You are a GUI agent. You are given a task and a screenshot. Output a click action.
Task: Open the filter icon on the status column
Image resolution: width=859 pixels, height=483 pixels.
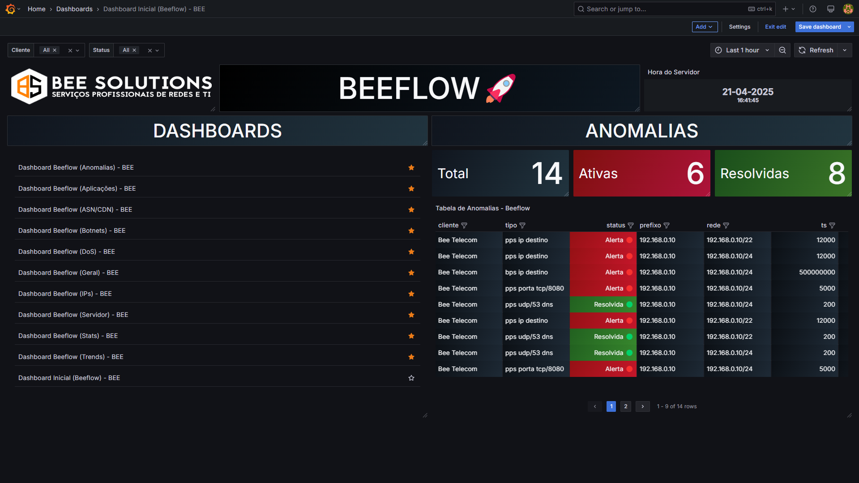[631, 225]
